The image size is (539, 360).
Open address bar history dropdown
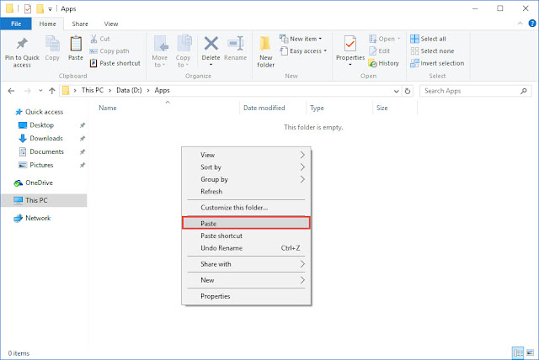[397, 92]
